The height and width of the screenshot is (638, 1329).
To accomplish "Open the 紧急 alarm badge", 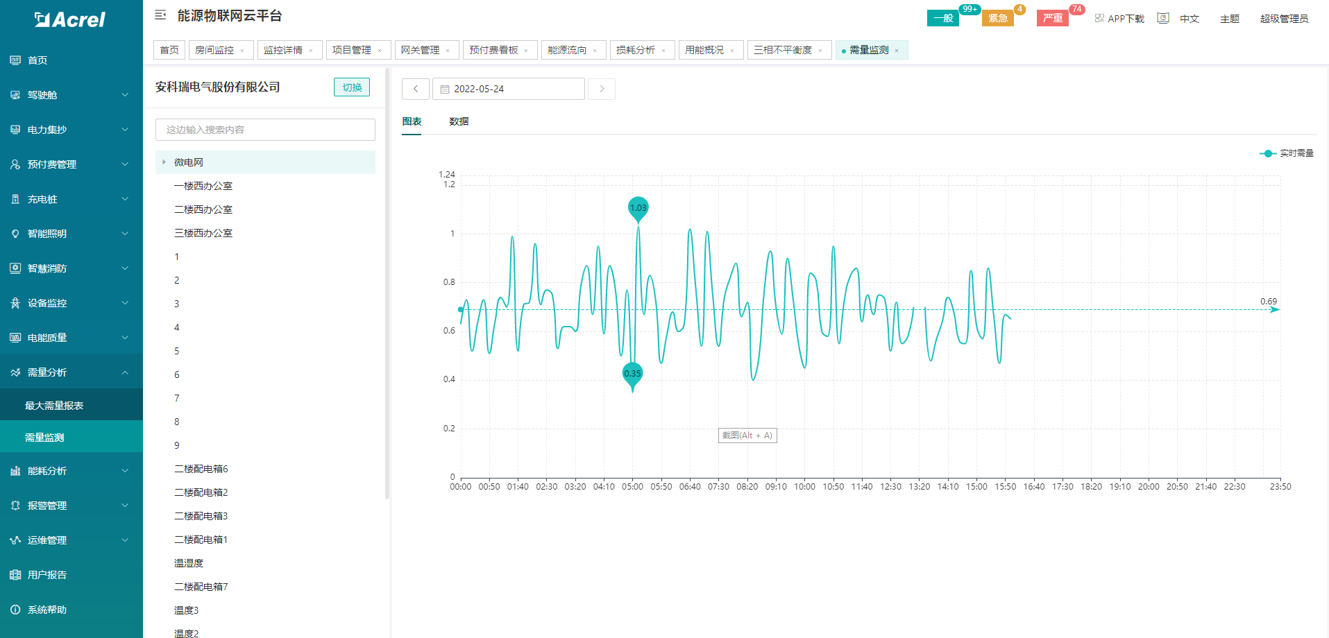I will [998, 18].
